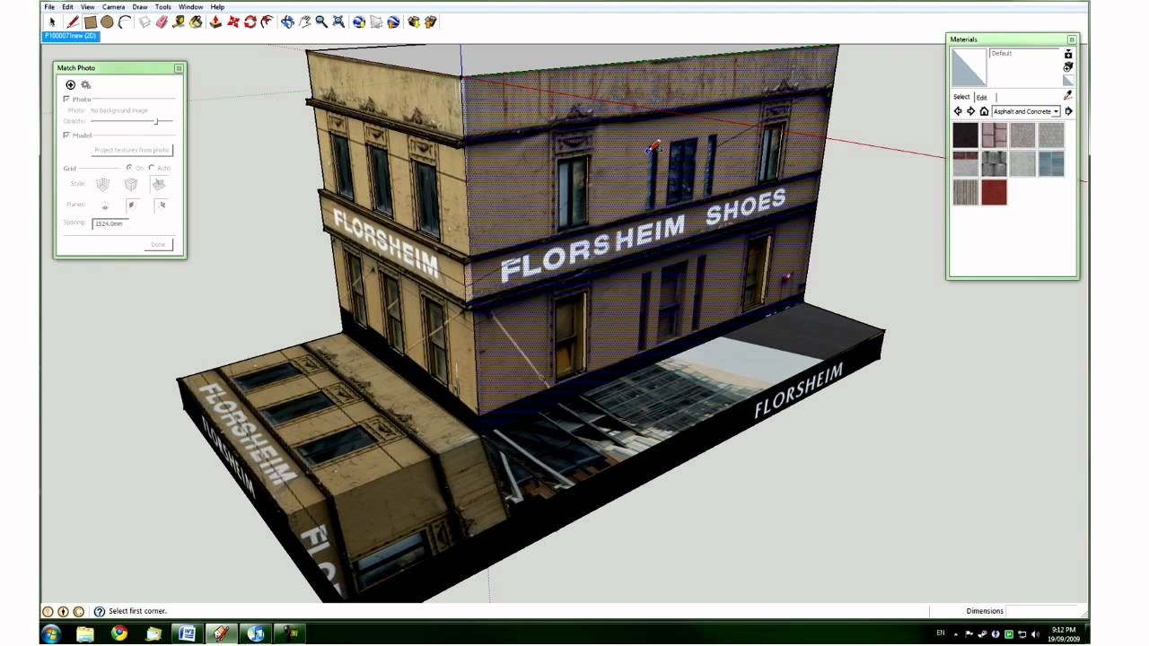Click the In Model home icon
This screenshot has width=1149, height=646.
click(x=984, y=111)
